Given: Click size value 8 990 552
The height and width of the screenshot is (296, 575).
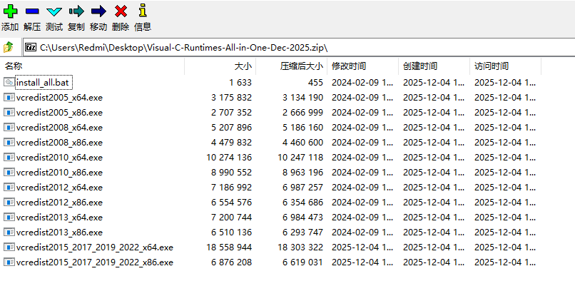Looking at the screenshot, I should (231, 173).
